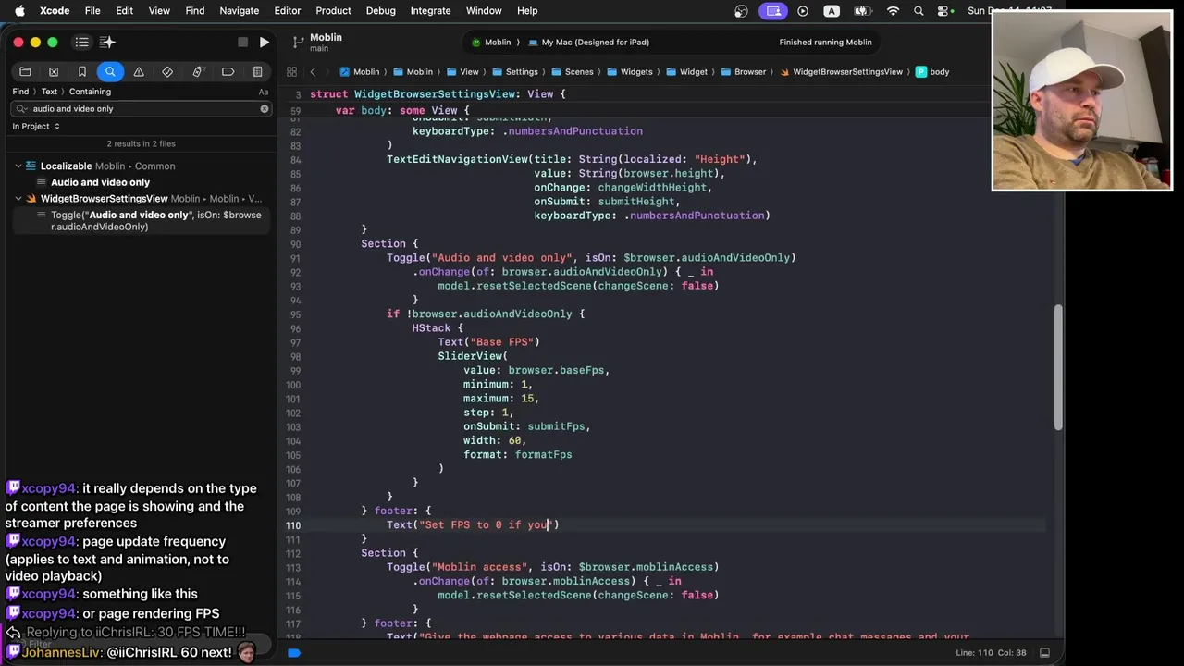Go forward with the right chevron
Screen dimensions: 1184x666
328,71
